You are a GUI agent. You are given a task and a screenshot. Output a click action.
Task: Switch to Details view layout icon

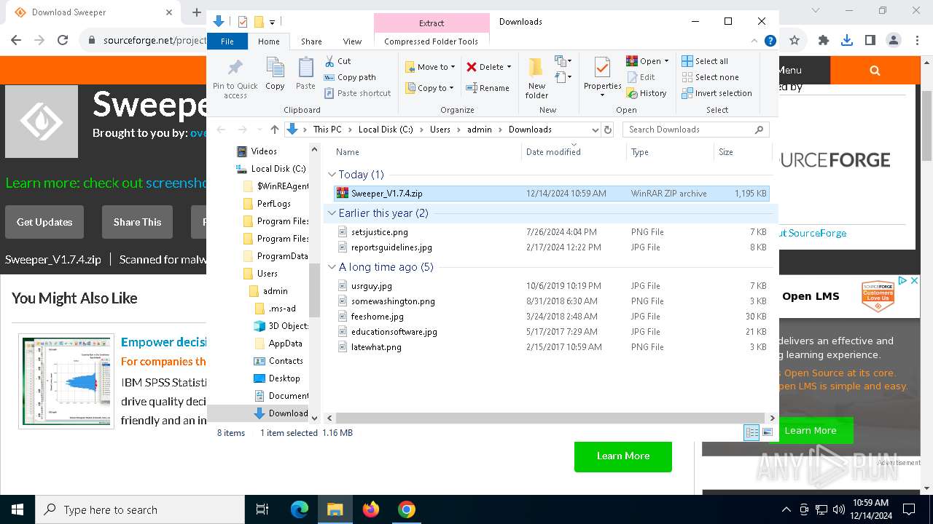(752, 433)
